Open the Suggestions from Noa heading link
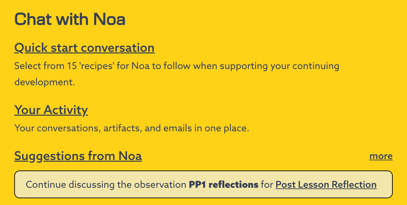 78,156
